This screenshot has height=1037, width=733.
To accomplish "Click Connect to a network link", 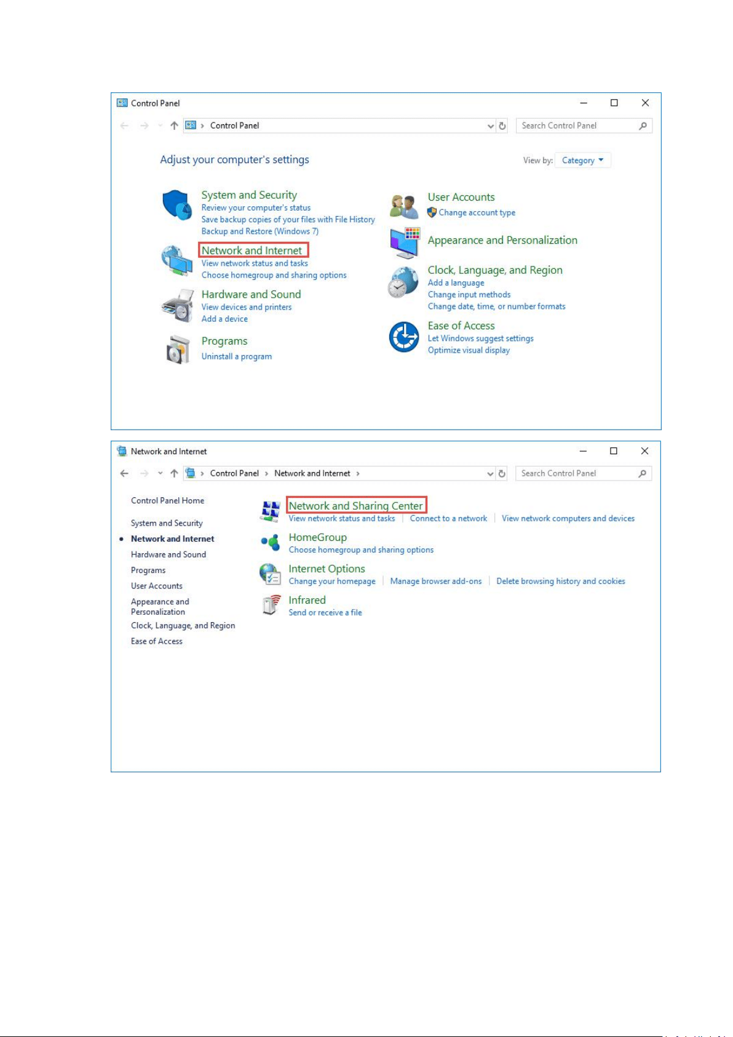I will point(448,518).
